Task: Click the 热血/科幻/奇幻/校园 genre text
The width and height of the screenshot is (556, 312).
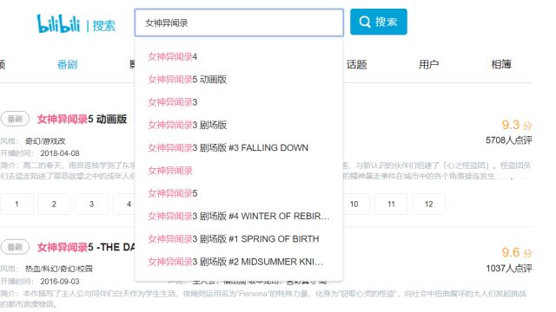Action: [59, 269]
